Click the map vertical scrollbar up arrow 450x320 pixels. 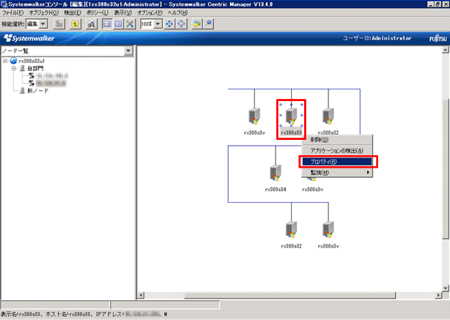tap(446, 50)
